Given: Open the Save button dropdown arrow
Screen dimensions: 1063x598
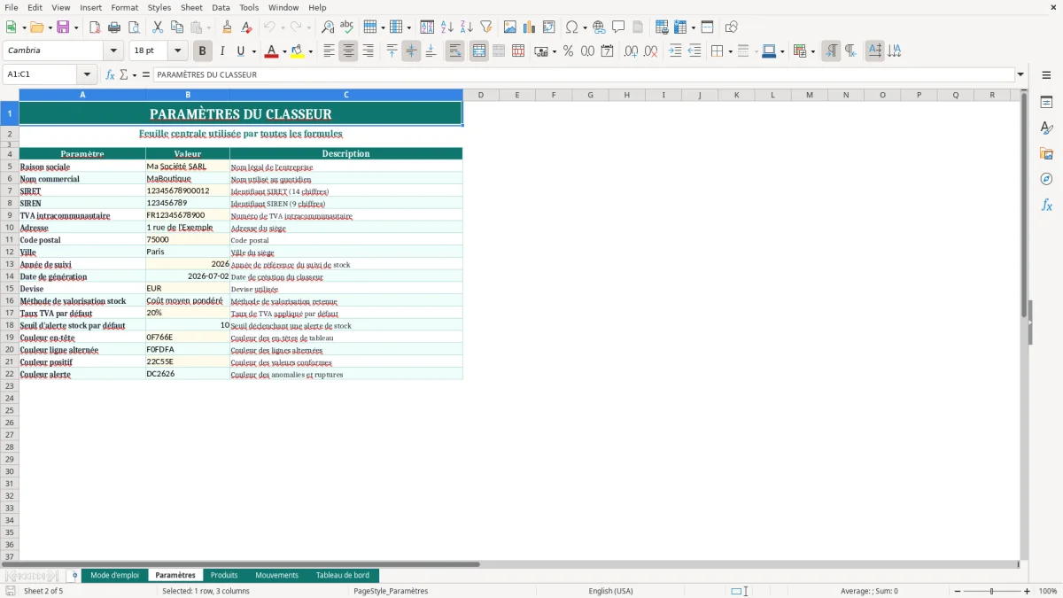Looking at the screenshot, I should point(76,27).
